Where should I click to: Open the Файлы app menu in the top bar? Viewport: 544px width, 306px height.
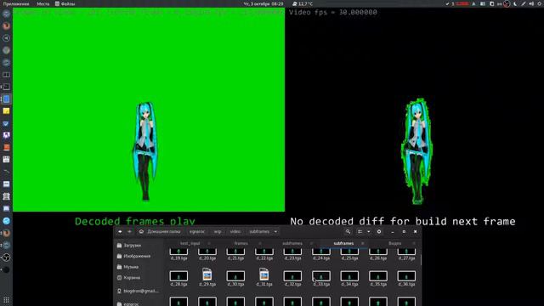(65, 3)
